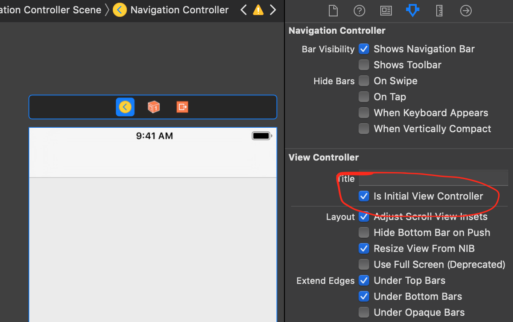Disable Shows Navigation Bar checkbox
This screenshot has width=513, height=322.
tap(364, 49)
